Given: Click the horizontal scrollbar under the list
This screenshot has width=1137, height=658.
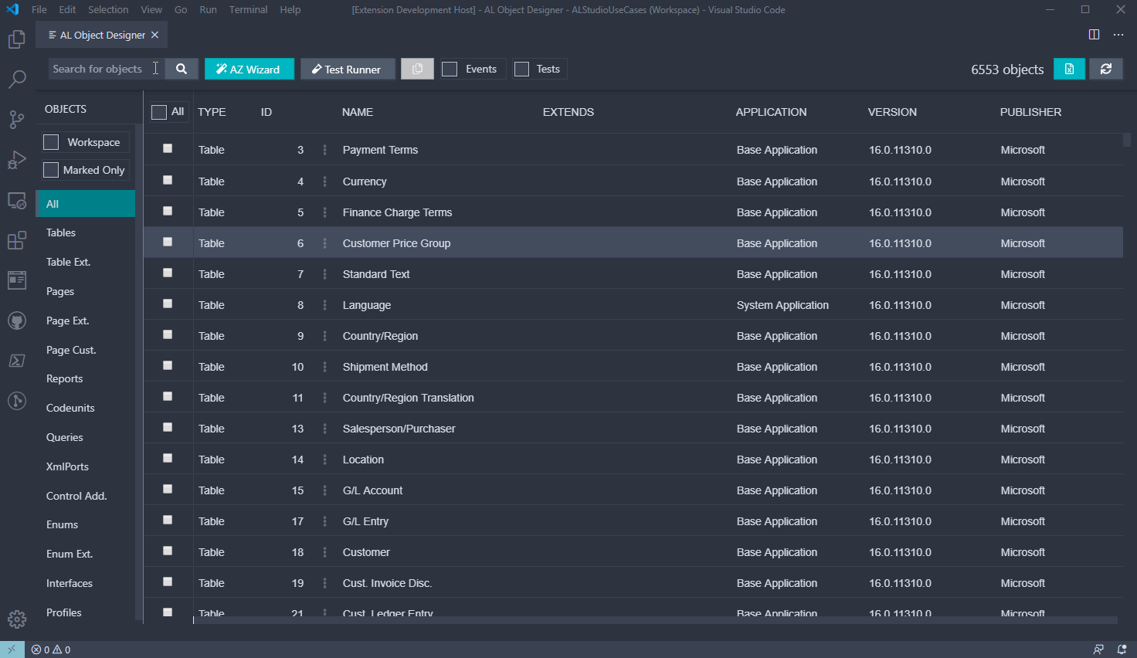Looking at the screenshot, I should 655,620.
